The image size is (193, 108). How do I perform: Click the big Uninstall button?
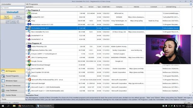click(12, 12)
